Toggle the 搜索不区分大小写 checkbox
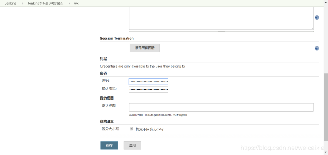 131,129
